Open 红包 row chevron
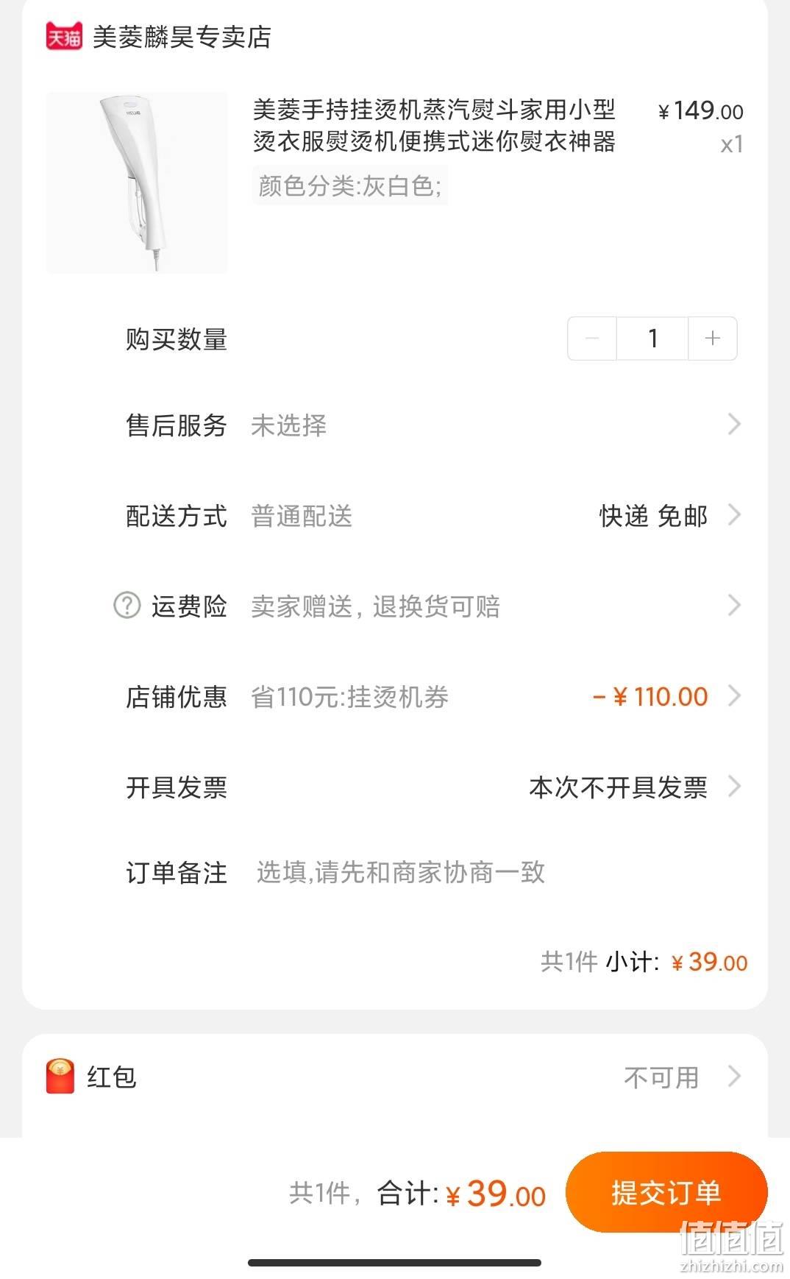 click(733, 1077)
